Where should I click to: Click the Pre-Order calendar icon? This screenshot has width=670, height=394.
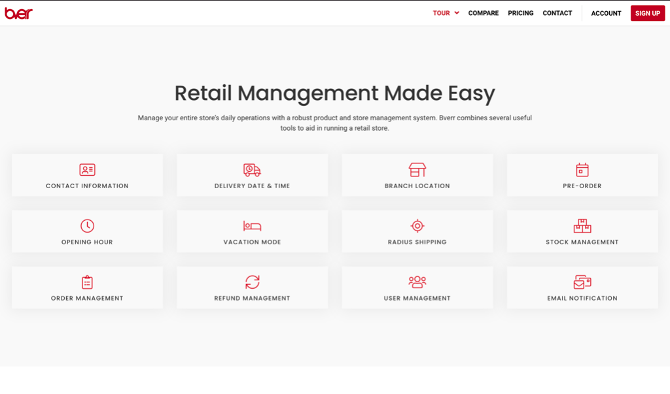point(582,169)
